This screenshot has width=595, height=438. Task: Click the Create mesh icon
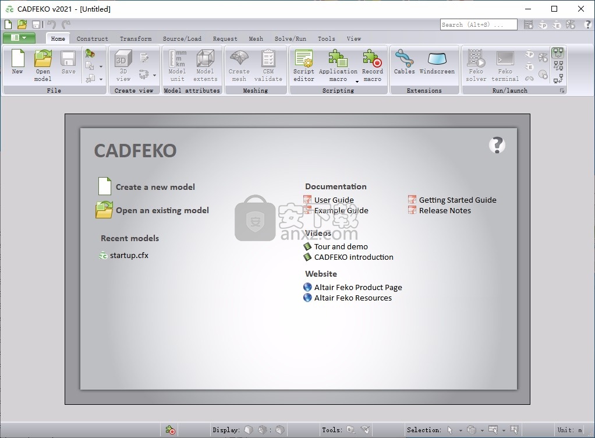[239, 58]
